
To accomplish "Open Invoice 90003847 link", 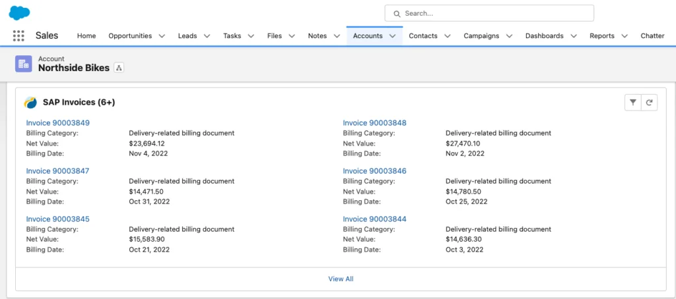I will coord(58,171).
